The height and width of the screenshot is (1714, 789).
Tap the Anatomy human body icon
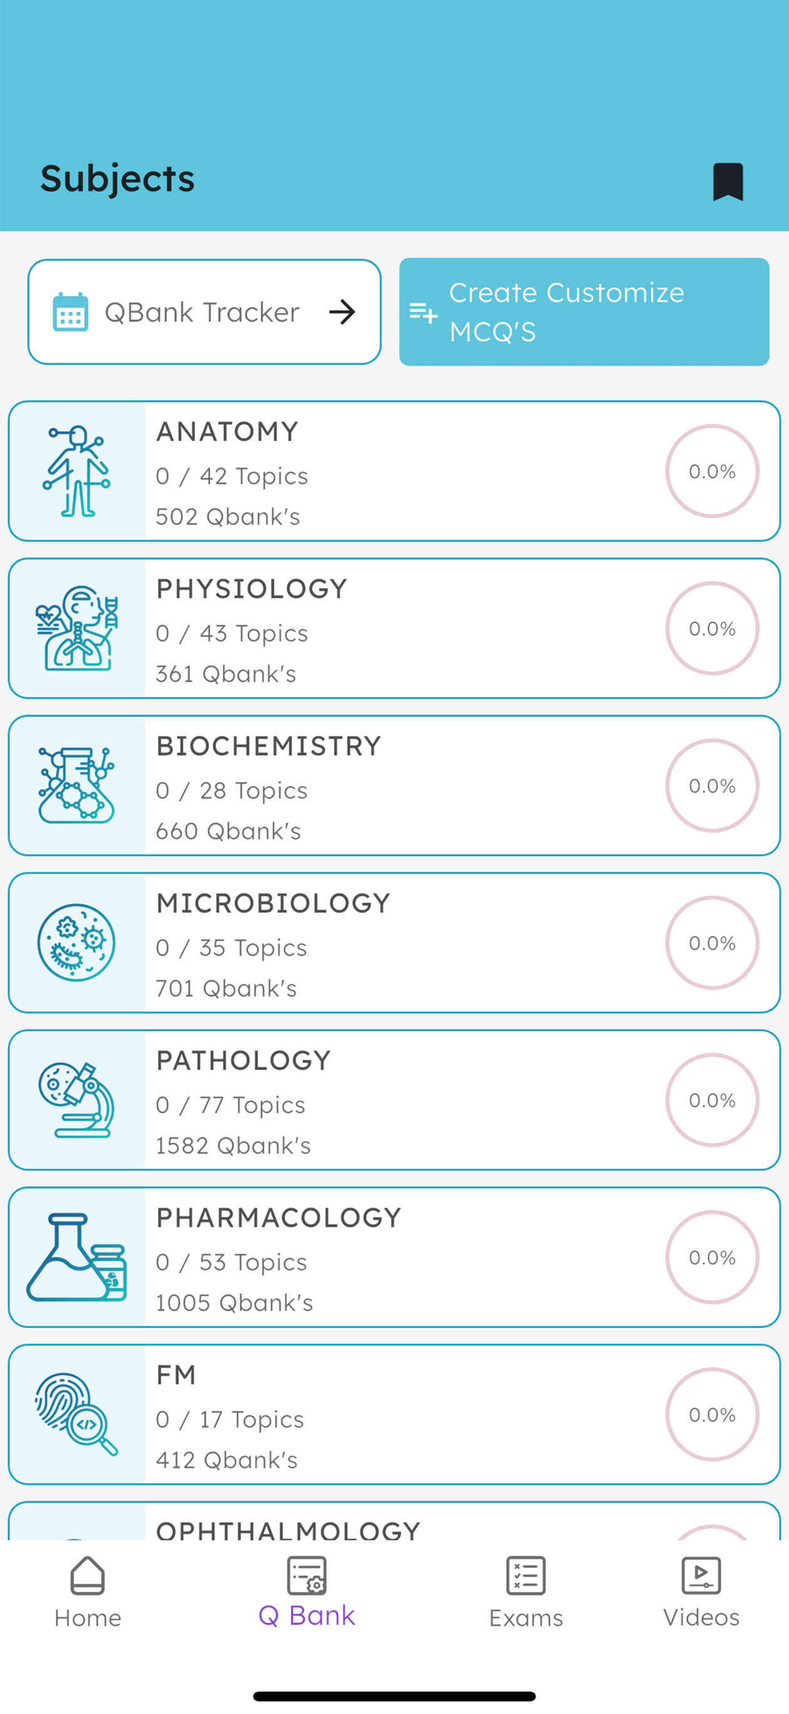coord(77,471)
